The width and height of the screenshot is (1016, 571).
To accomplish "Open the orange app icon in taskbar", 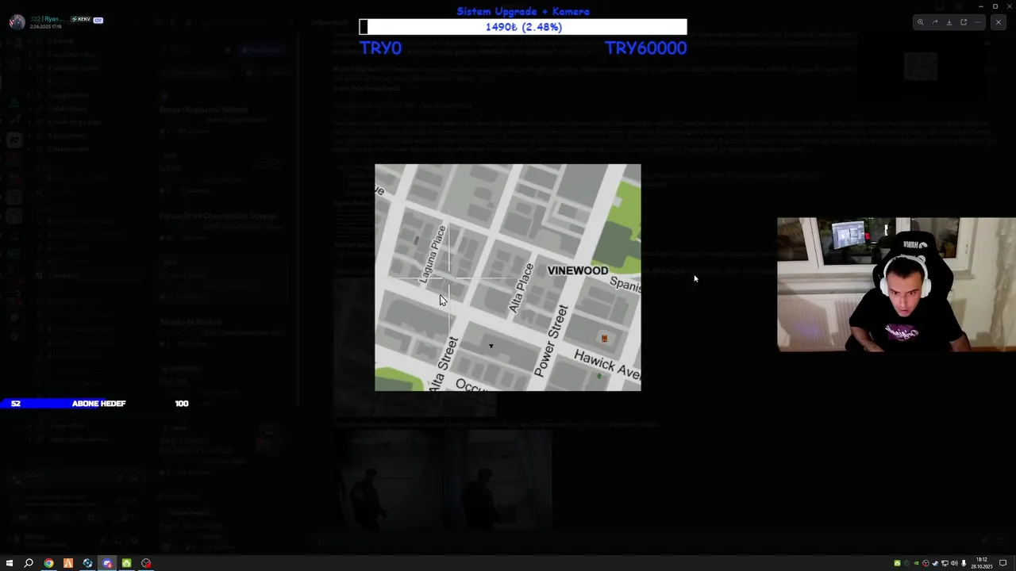I will 68,563.
